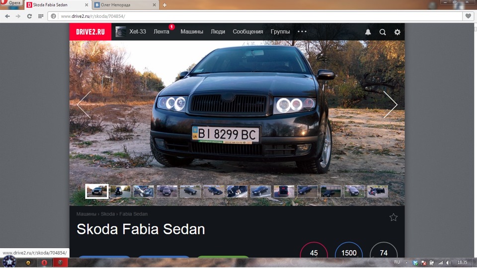Click the network signal tray icon

pos(440,263)
